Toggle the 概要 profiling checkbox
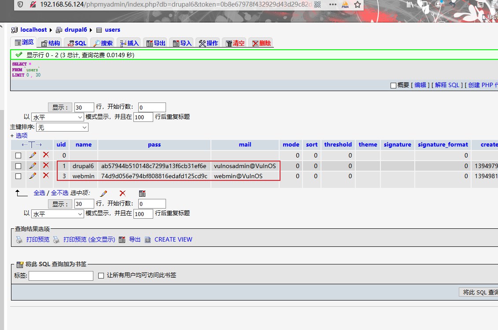Image resolution: width=498 pixels, height=330 pixels. [393, 85]
